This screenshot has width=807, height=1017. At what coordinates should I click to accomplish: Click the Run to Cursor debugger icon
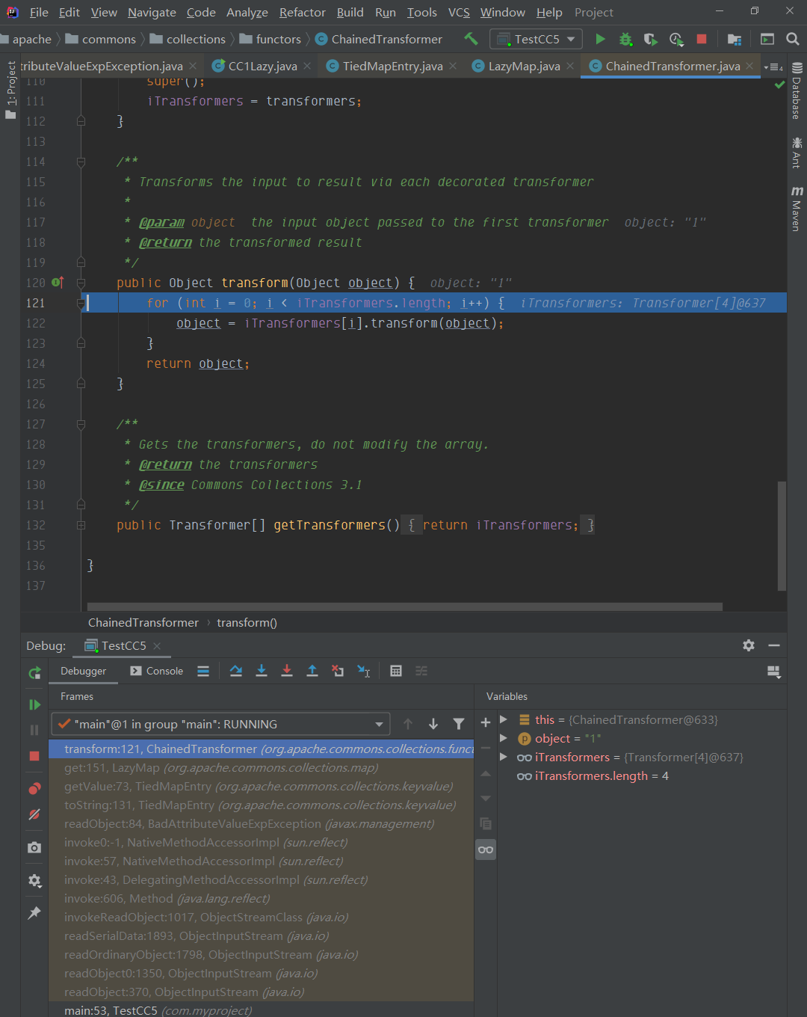click(x=364, y=671)
